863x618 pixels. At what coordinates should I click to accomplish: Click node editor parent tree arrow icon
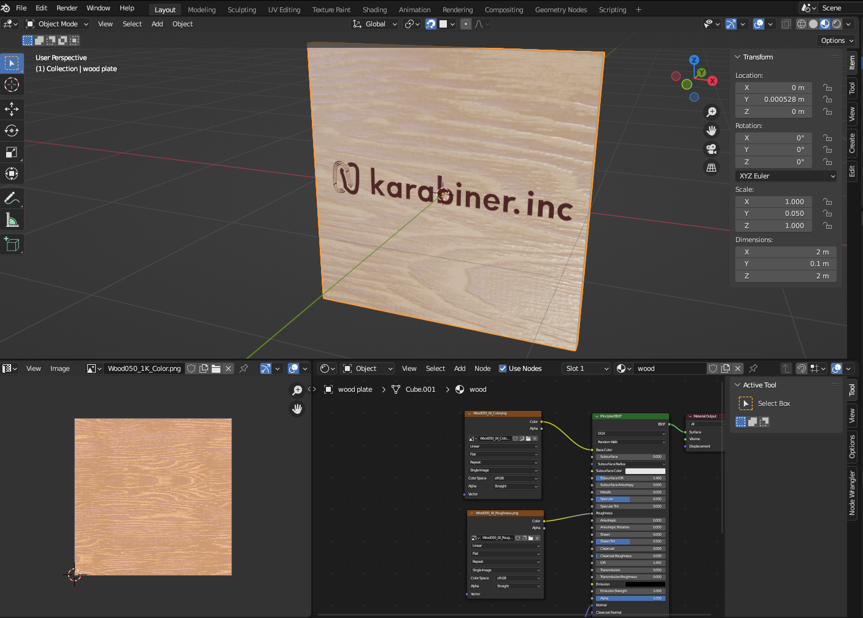coord(786,368)
